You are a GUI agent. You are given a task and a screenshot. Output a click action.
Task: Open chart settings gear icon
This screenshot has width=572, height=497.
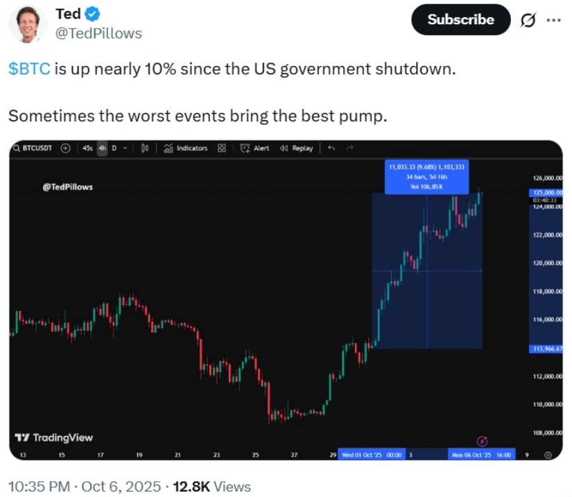548,455
